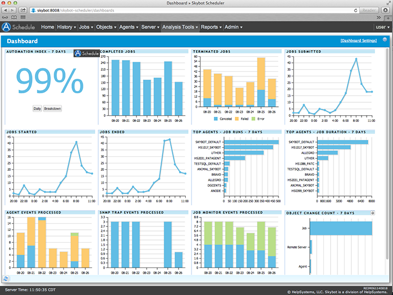Open the Analysis Tools dropdown menu
The width and height of the screenshot is (393, 295).
[180, 27]
